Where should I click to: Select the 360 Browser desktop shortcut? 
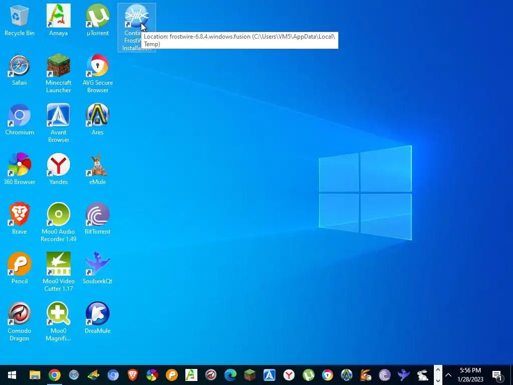point(20,169)
